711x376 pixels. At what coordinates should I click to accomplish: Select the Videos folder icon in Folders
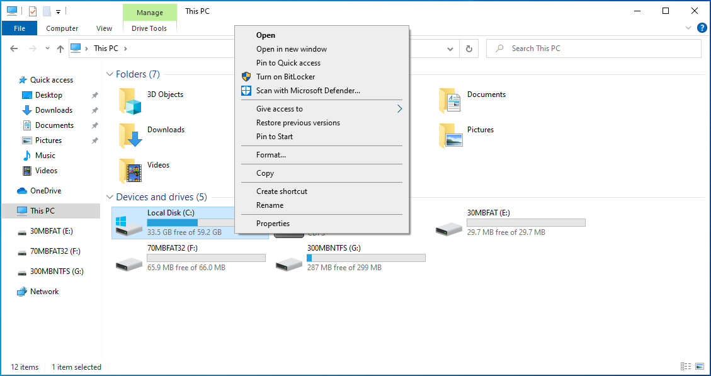click(x=130, y=171)
